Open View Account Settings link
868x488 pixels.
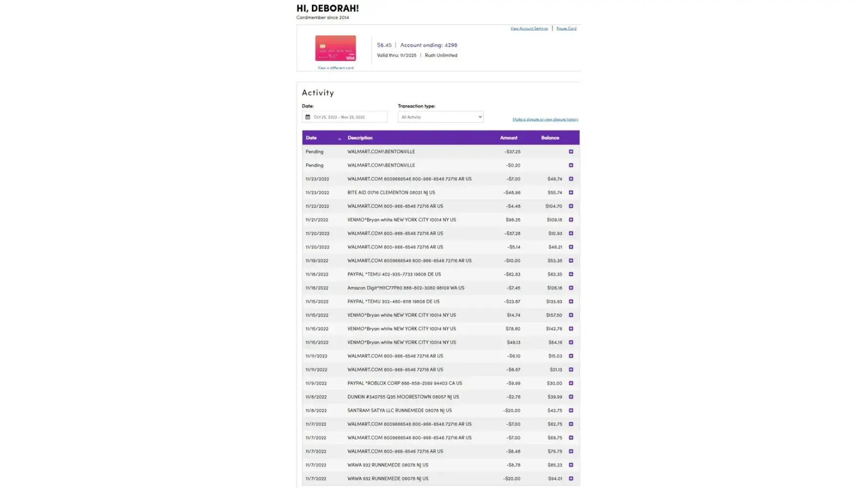pyautogui.click(x=529, y=29)
